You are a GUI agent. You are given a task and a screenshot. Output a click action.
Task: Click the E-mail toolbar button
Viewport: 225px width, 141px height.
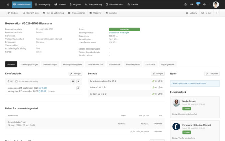[x=207, y=13]
